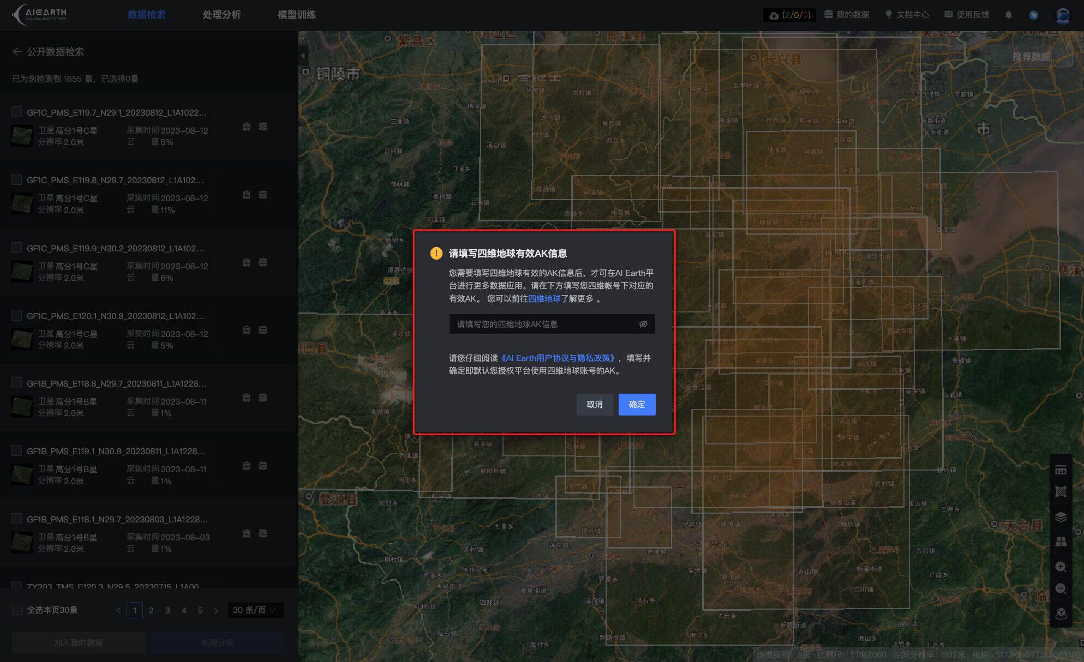The image size is (1084, 662).
Task: Select results page 1
Action: 135,610
